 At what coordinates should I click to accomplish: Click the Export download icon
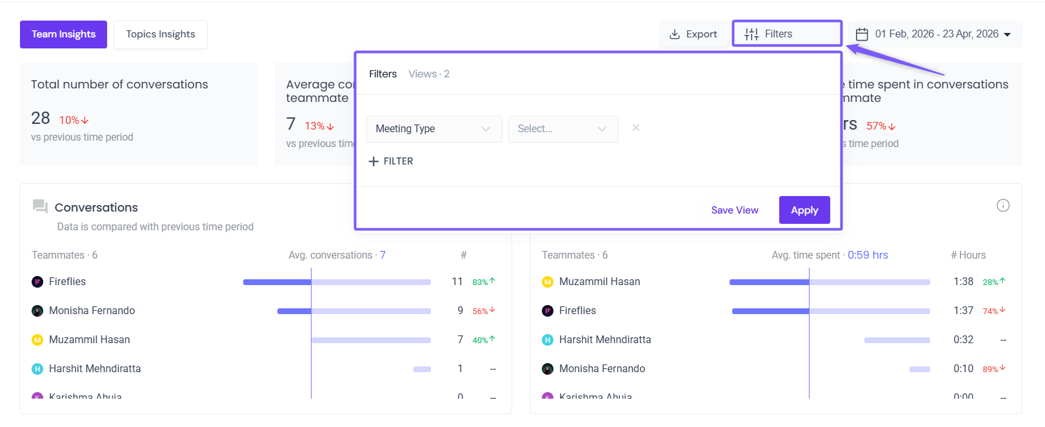[x=675, y=34]
